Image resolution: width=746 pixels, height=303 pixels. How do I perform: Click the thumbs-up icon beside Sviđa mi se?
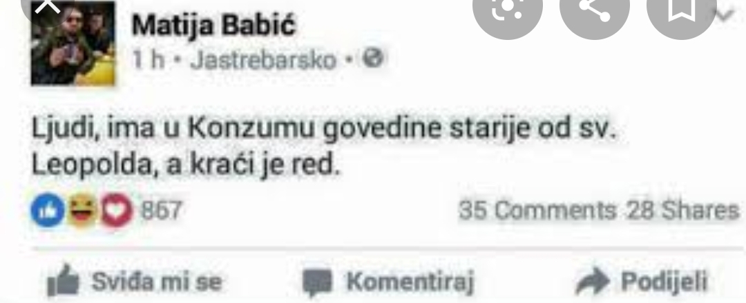coord(63,280)
